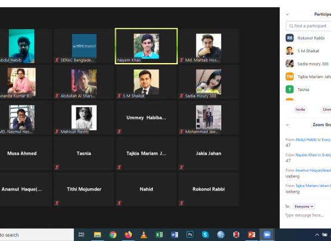Click Abdul Habib sender name in chat
This screenshot has height=241, width=331.
pos(306,139)
